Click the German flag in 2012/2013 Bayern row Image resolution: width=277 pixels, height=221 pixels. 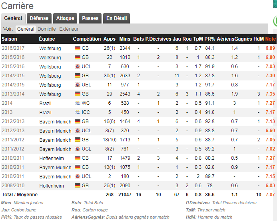coord(78,121)
